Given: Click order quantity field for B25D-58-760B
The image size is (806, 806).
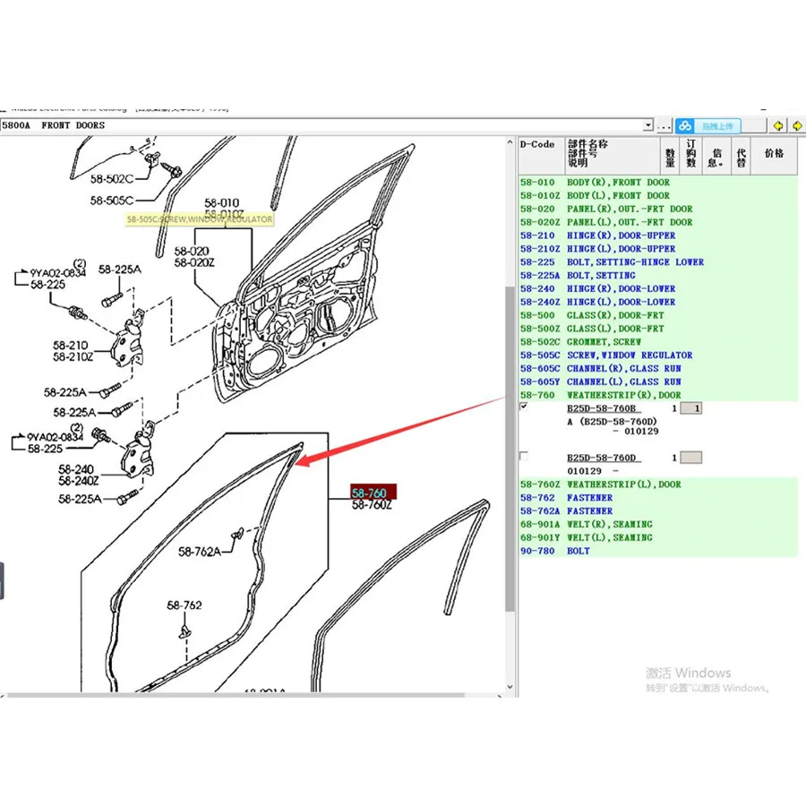Looking at the screenshot, I should [x=690, y=408].
